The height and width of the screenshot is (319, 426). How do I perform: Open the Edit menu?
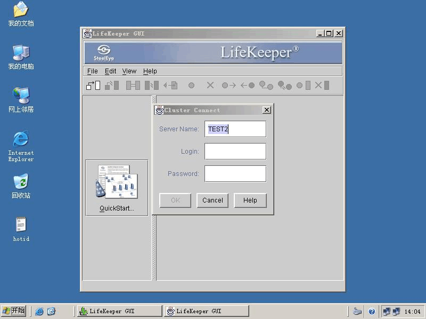(110, 71)
